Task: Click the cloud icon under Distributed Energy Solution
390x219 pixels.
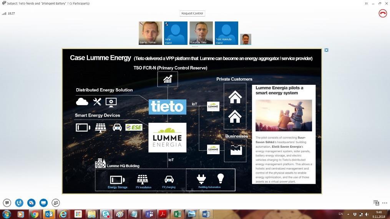Action: pos(82,102)
